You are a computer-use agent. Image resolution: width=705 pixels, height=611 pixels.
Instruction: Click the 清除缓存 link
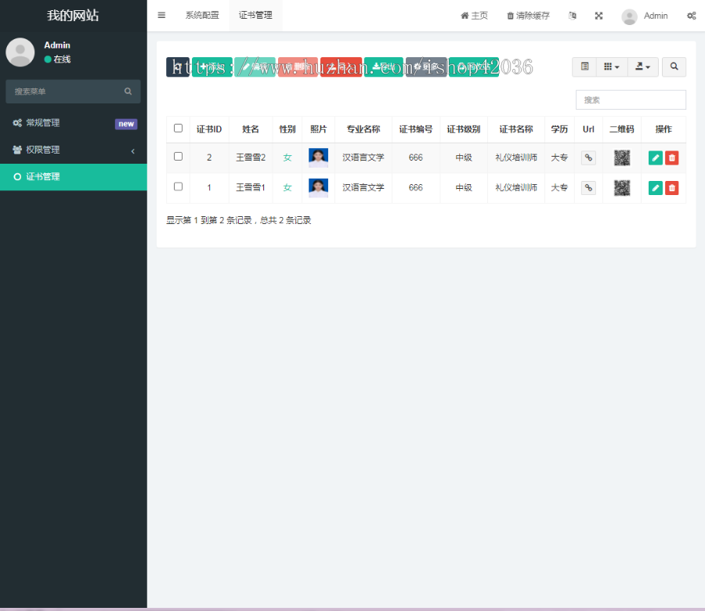[528, 16]
